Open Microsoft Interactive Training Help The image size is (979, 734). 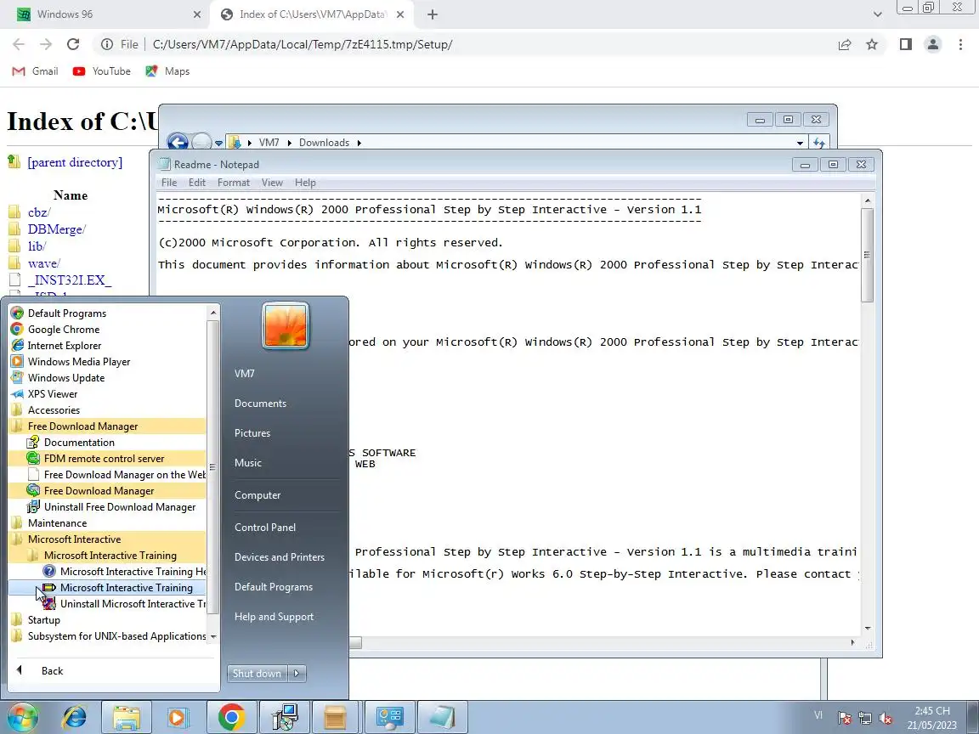107,572
